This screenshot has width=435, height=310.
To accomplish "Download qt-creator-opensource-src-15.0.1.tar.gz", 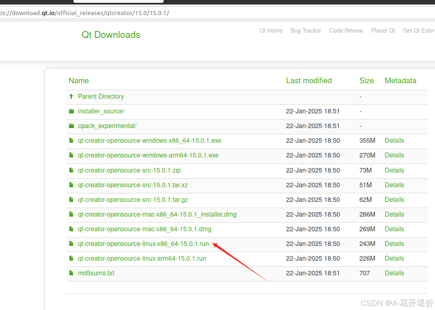I will point(133,199).
